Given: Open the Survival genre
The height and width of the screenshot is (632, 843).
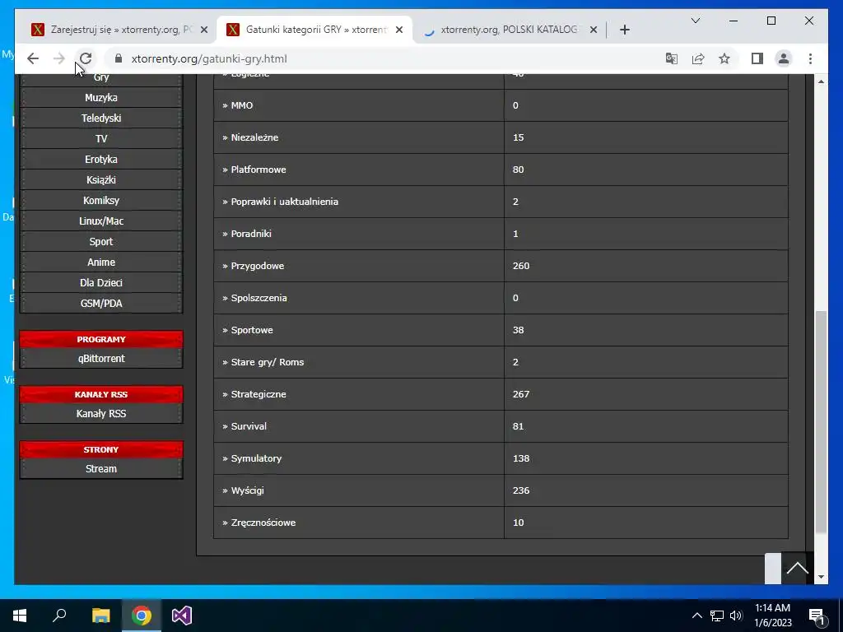Looking at the screenshot, I should click(x=249, y=426).
